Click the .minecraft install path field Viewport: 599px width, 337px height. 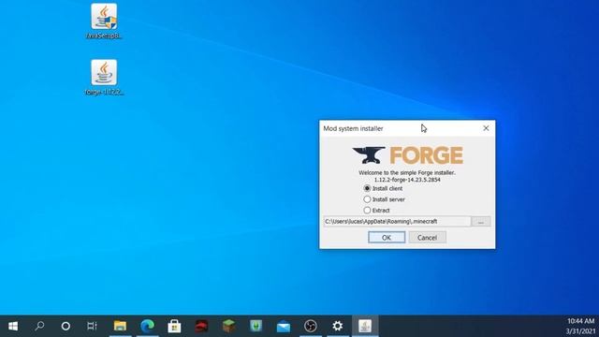pos(397,222)
